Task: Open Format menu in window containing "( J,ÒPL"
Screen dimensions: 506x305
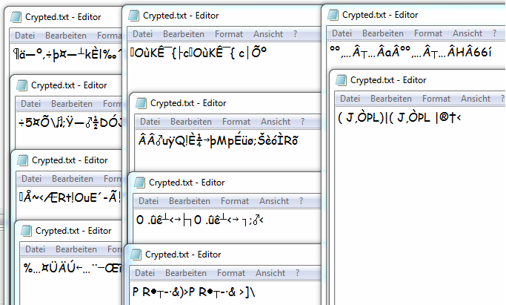Action: coord(436,99)
